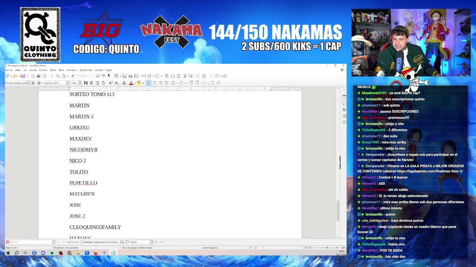Open the Ayuda menu
This screenshot has width=476, height=267.
click(109, 70)
